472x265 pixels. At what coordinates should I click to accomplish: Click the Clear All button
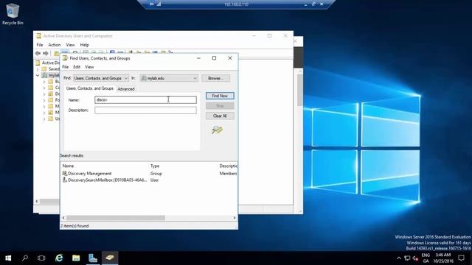point(220,116)
